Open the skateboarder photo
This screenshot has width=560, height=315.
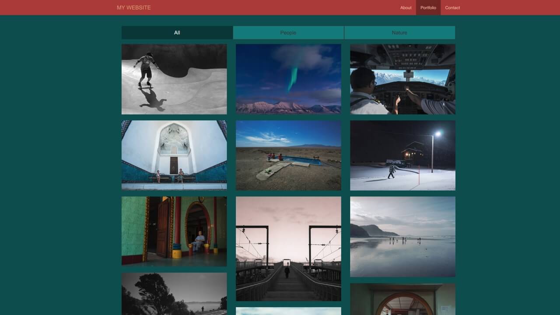pyautogui.click(x=174, y=79)
